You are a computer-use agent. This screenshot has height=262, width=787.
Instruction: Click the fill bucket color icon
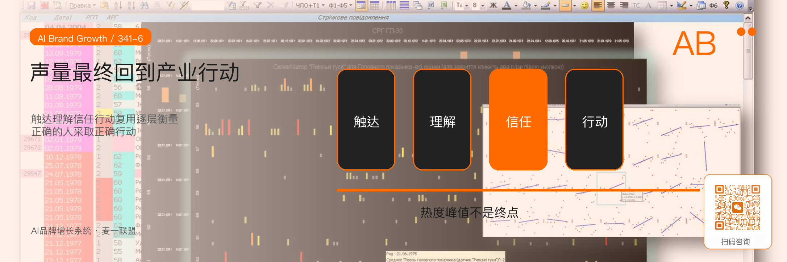pyautogui.click(x=526, y=5)
